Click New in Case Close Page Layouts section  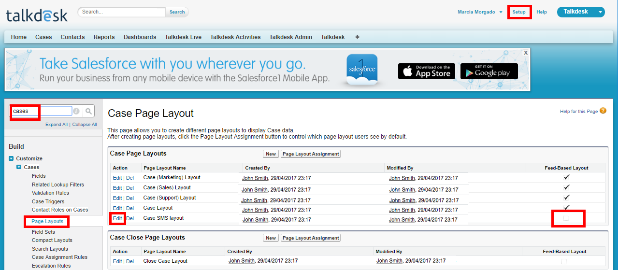coord(271,238)
